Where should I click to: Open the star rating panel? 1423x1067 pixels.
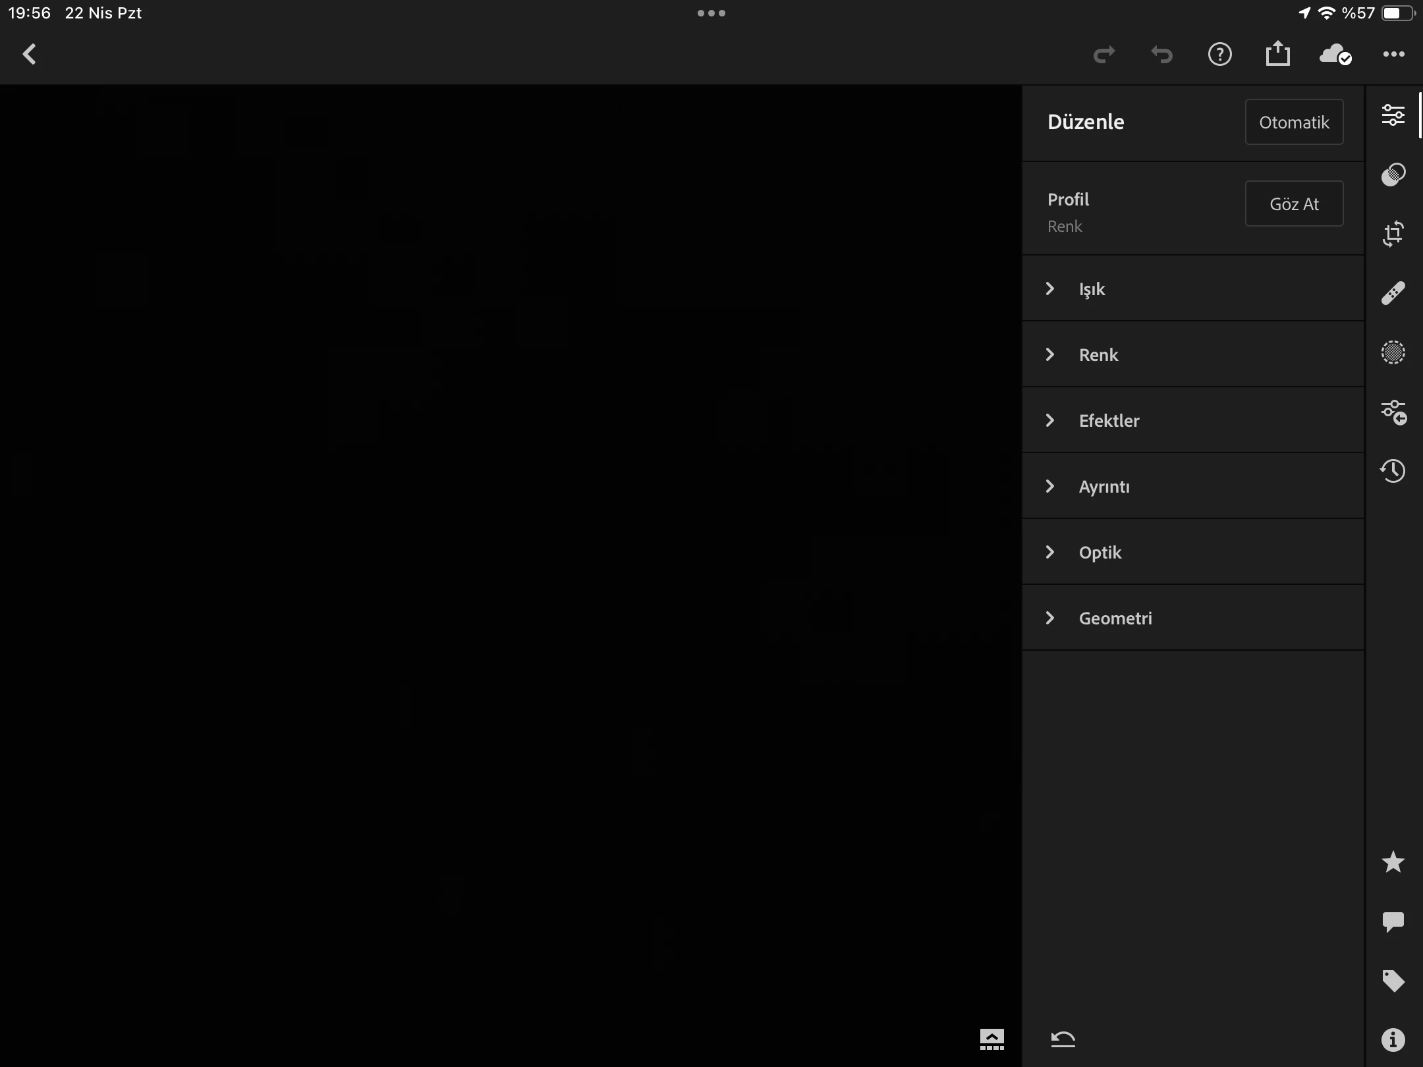tap(1393, 862)
